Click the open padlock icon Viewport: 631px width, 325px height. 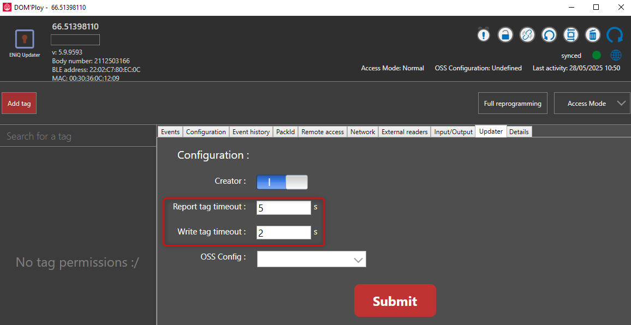click(505, 35)
